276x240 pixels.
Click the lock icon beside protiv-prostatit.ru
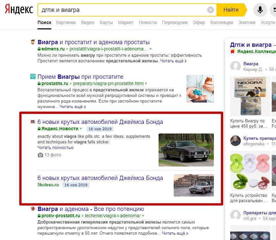pos(39,216)
